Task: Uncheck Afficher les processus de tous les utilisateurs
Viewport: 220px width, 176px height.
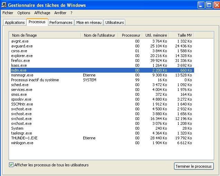Action: (11, 165)
